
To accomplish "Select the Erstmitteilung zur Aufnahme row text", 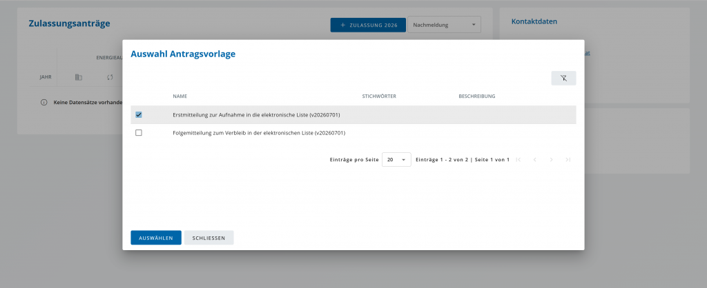I will (256, 115).
